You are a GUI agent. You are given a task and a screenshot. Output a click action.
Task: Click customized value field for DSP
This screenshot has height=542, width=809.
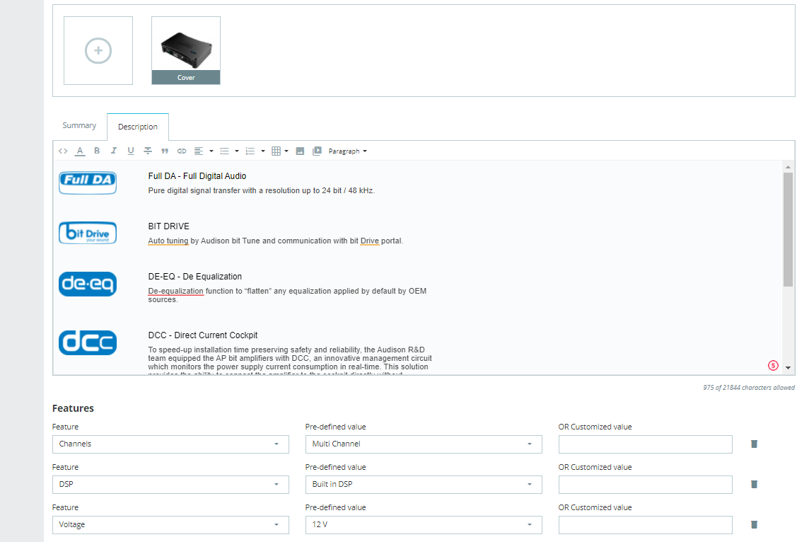point(645,484)
